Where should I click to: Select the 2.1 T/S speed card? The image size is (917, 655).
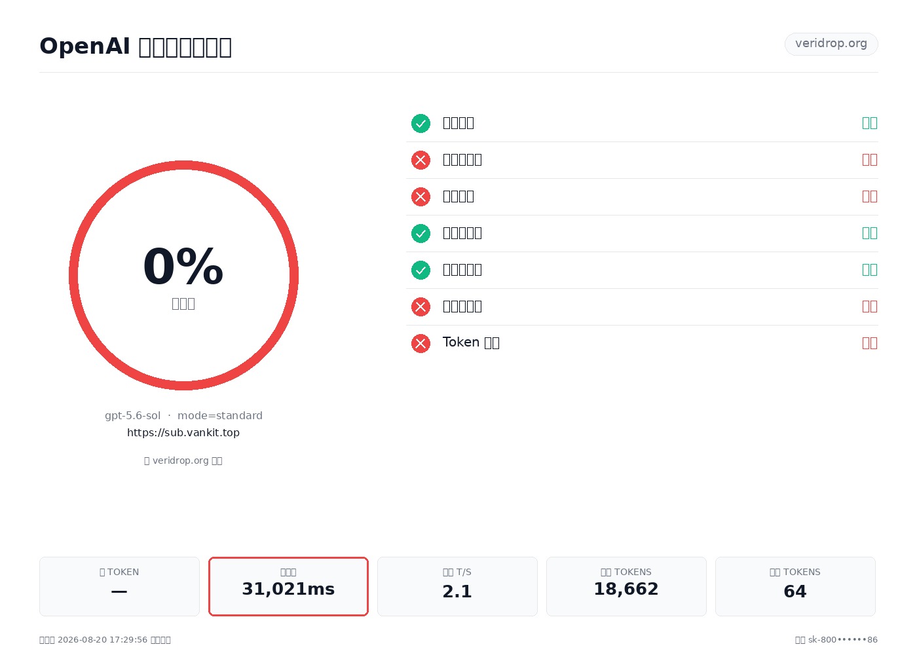pyautogui.click(x=457, y=586)
